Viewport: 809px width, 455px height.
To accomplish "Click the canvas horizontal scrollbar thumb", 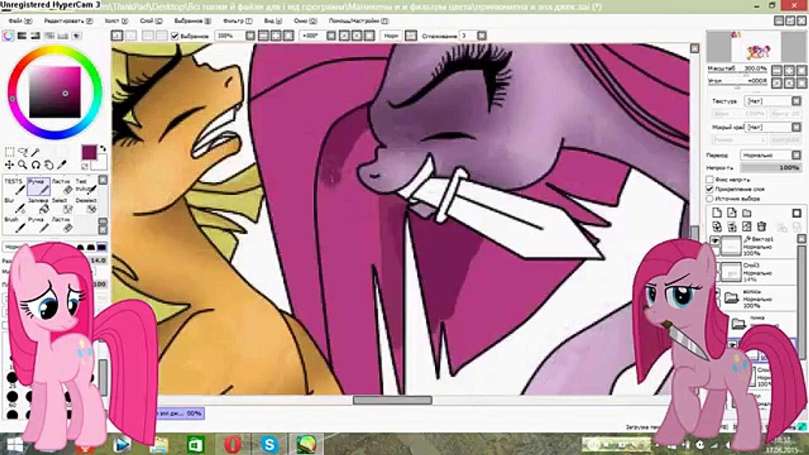I will pyautogui.click(x=392, y=400).
